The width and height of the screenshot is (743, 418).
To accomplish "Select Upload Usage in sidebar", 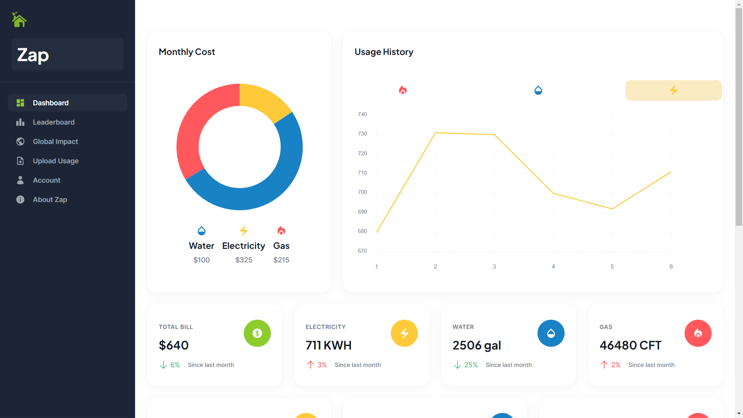I will 67,161.
